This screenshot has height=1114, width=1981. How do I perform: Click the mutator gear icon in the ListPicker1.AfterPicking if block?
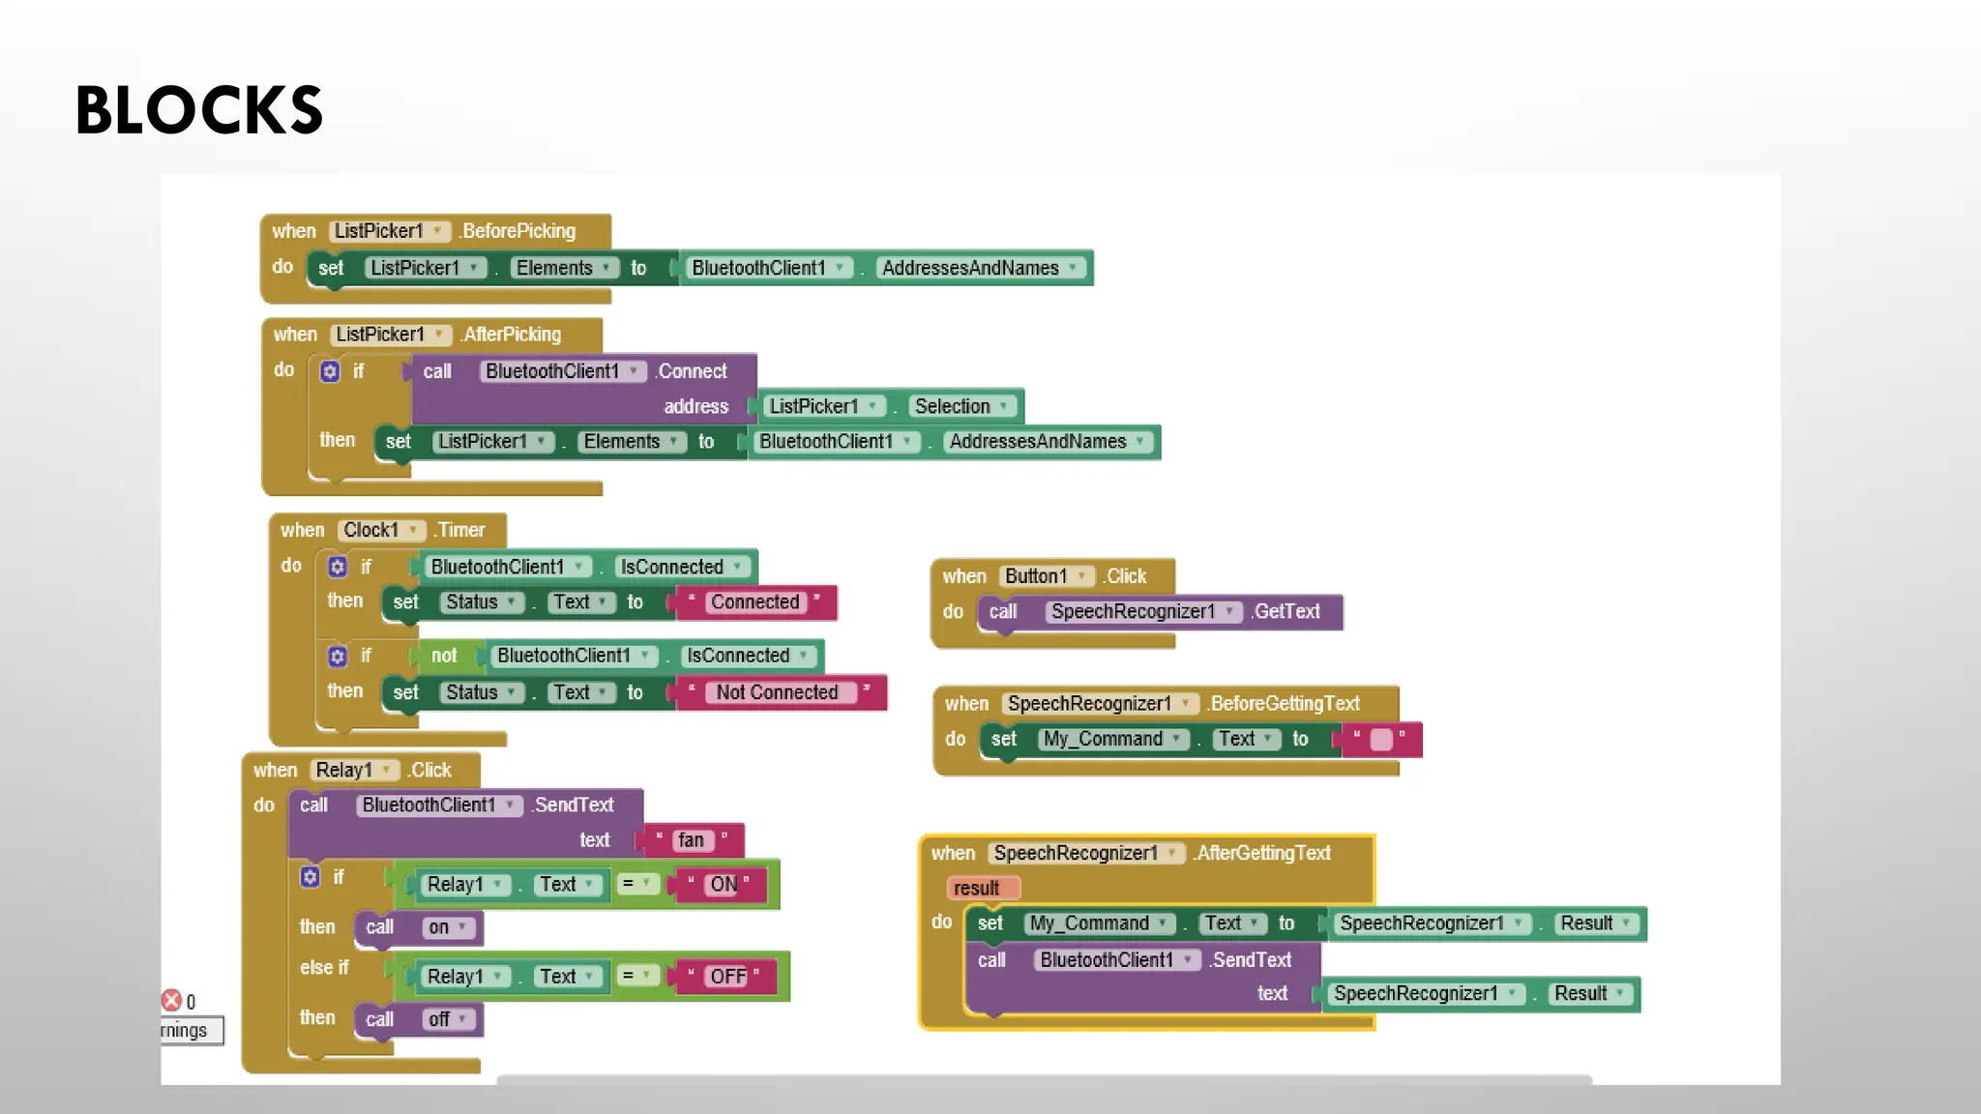[x=330, y=371]
